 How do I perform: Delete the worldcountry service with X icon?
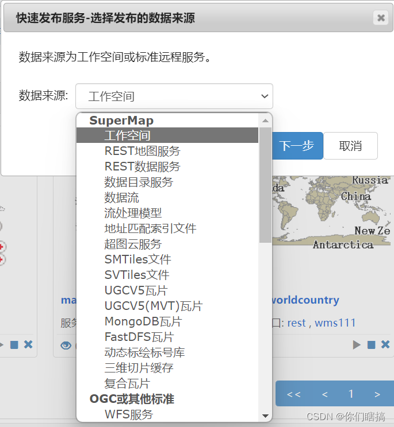click(x=385, y=344)
